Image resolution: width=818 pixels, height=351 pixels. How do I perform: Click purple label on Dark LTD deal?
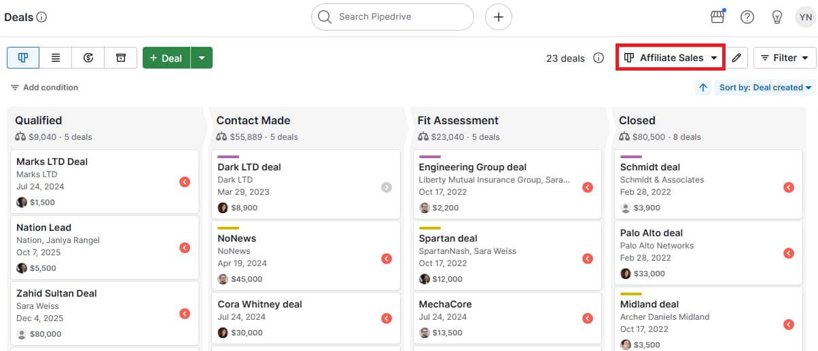tap(228, 157)
